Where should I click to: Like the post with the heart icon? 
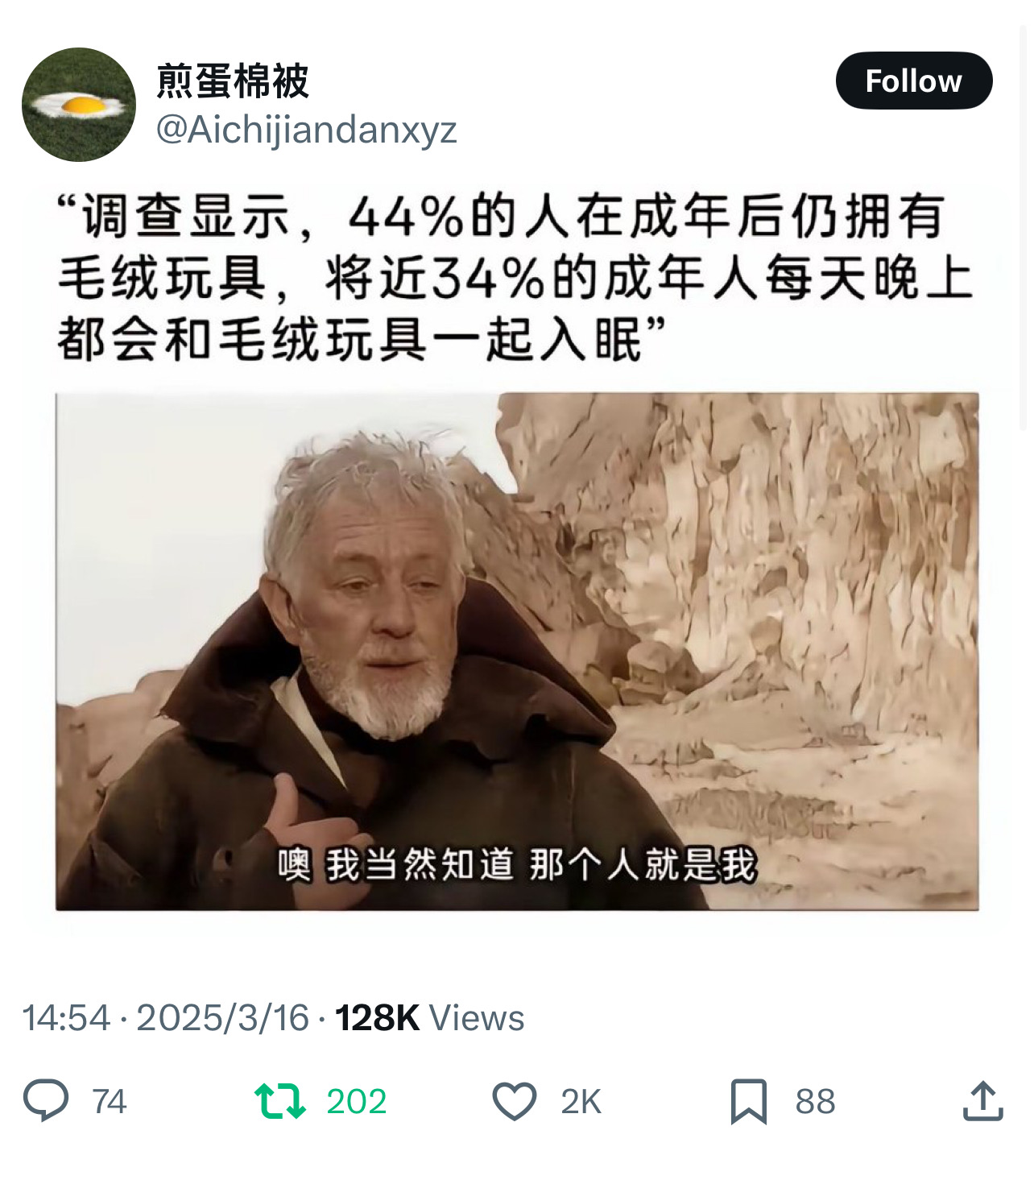pyautogui.click(x=515, y=1101)
